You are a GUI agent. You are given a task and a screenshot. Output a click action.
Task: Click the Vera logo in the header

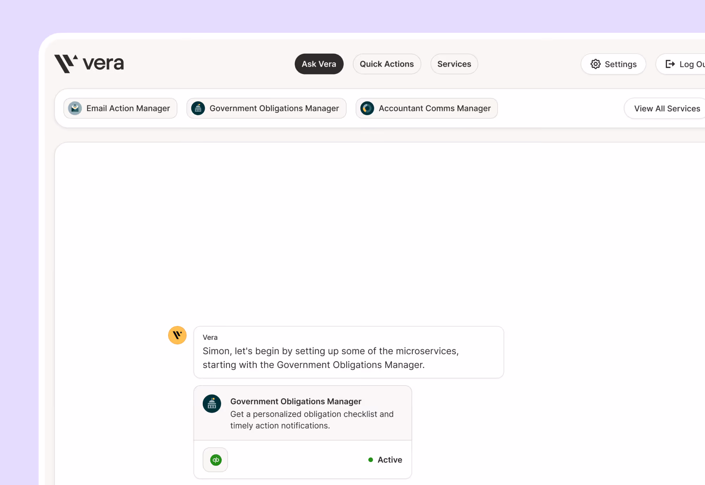coord(89,64)
